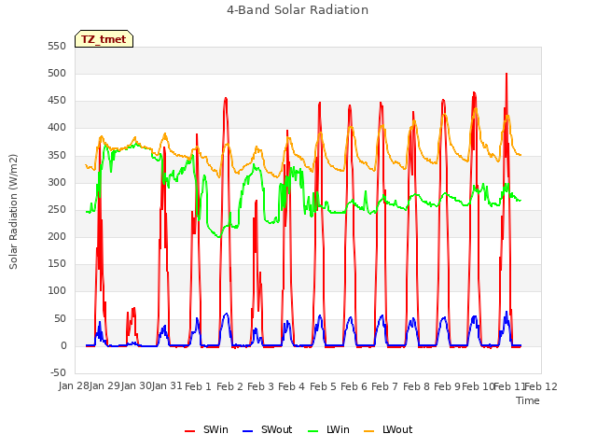Select the SWin legend label

pyautogui.click(x=215, y=429)
